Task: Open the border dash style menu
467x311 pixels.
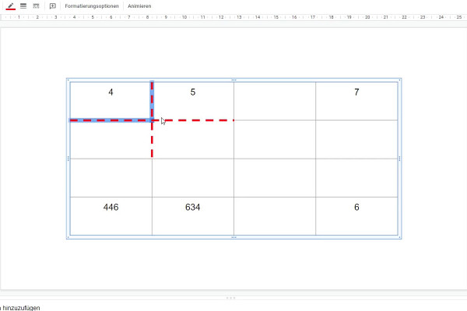Action: click(36, 6)
